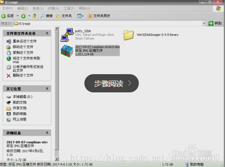Click the email envelope task icon
This screenshot has height=167, width=225.
pos(9,67)
